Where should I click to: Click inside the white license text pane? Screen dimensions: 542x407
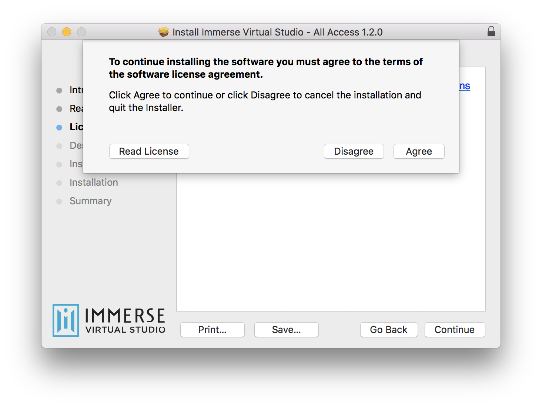click(x=331, y=240)
